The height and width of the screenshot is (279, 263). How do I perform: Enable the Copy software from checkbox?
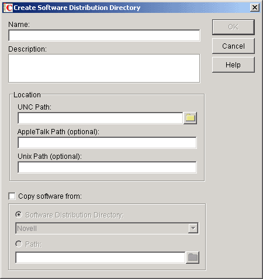[x=12, y=196]
